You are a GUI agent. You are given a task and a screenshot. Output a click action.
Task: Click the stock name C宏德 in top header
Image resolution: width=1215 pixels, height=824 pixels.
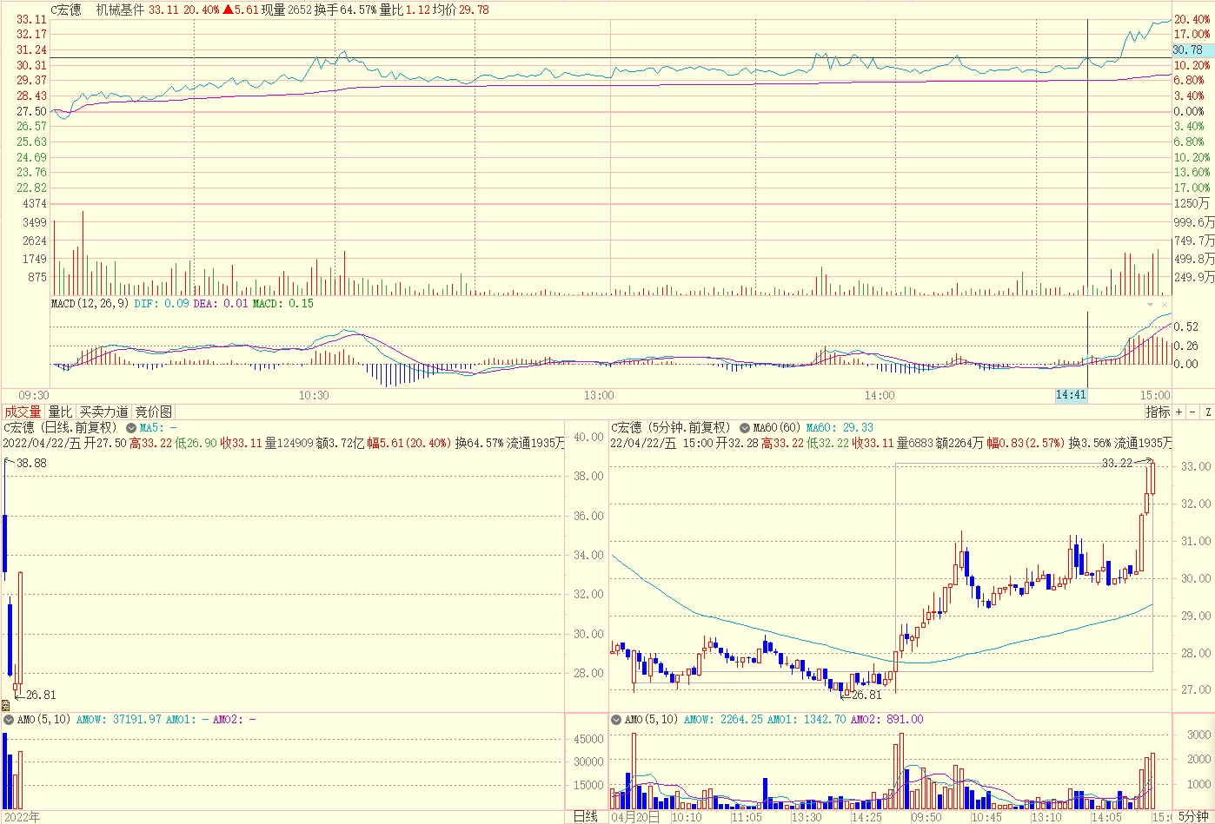pyautogui.click(x=66, y=10)
